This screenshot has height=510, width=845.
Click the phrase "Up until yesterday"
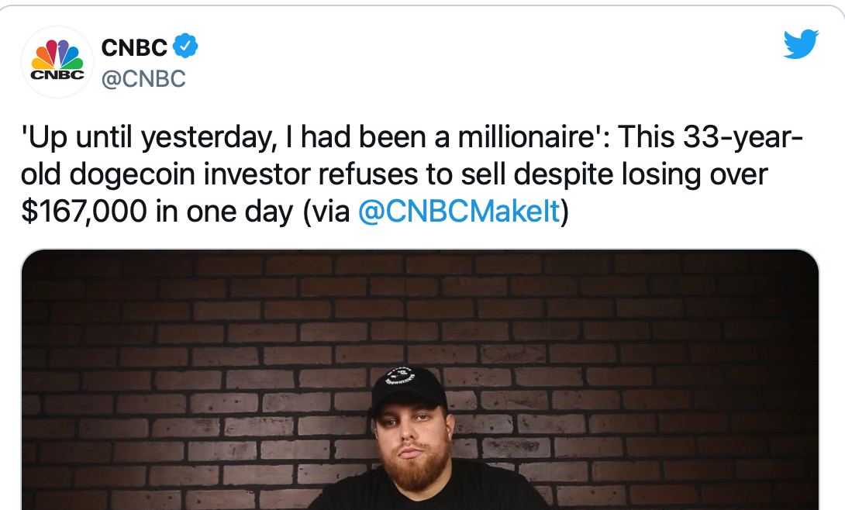point(142,140)
